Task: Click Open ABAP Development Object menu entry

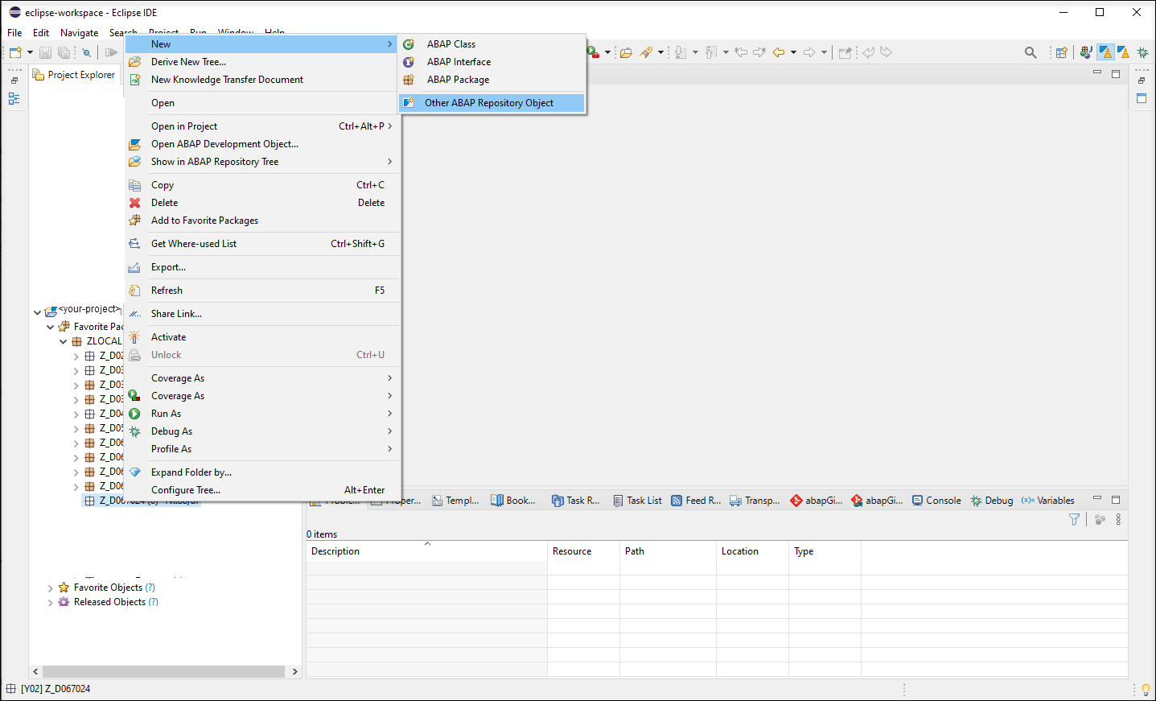Action: [x=262, y=144]
